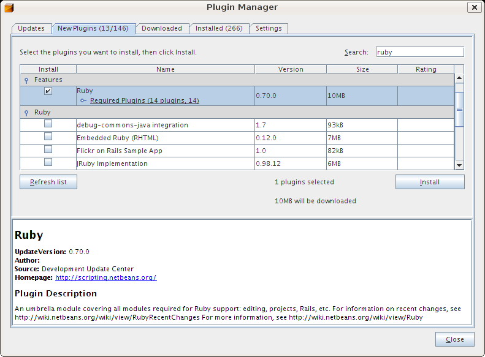485x357 pixels.
Task: Uncheck the Ruby feature install checkbox
Action: 48,91
